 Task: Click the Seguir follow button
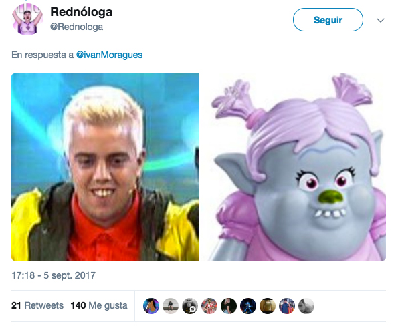[328, 20]
